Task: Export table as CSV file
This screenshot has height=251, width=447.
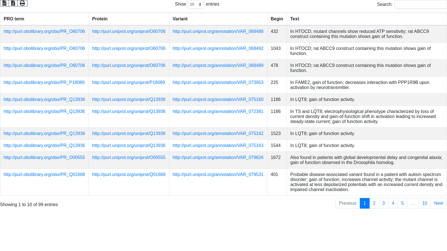Action: click(x=4, y=3)
